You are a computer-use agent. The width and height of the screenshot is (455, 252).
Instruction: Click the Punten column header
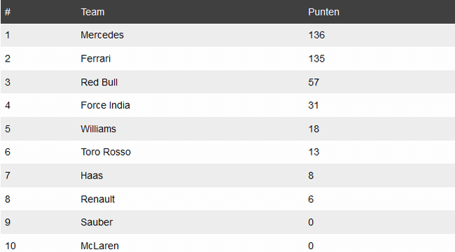click(x=323, y=12)
